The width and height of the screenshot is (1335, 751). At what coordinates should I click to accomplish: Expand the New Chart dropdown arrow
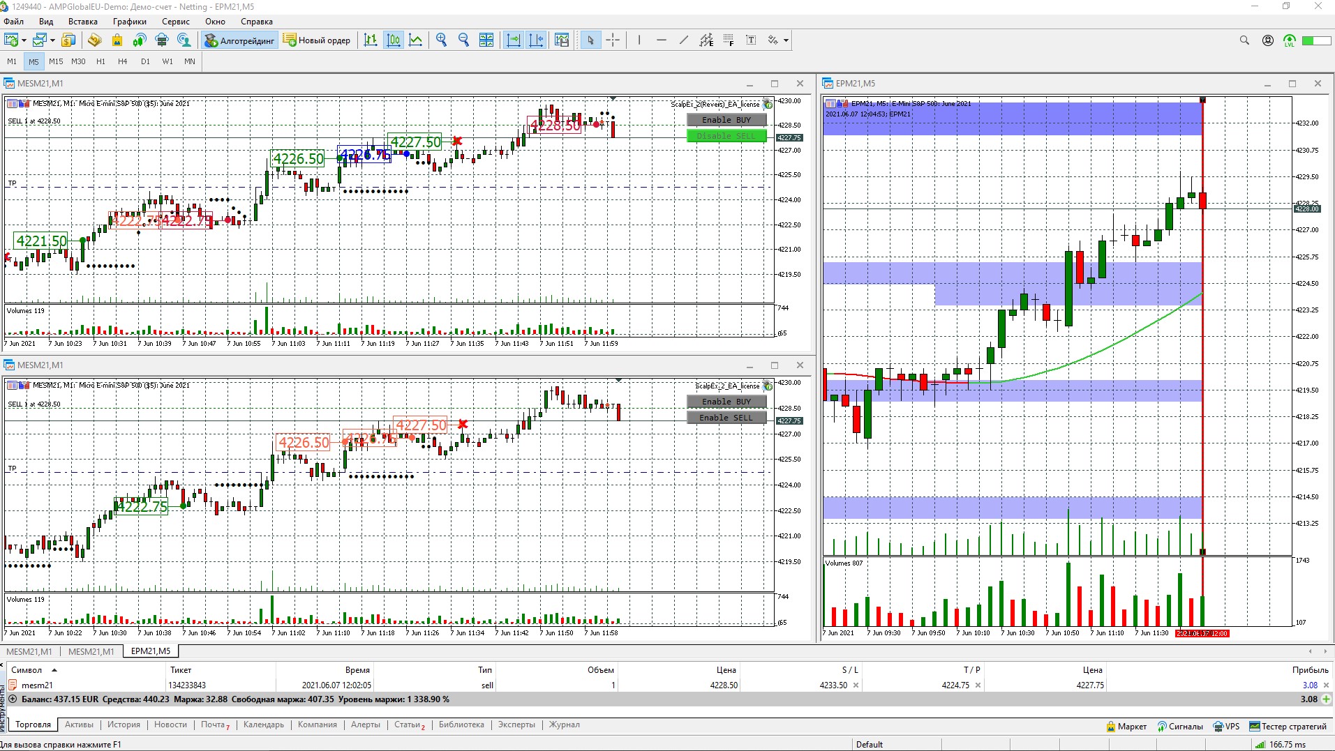24,40
